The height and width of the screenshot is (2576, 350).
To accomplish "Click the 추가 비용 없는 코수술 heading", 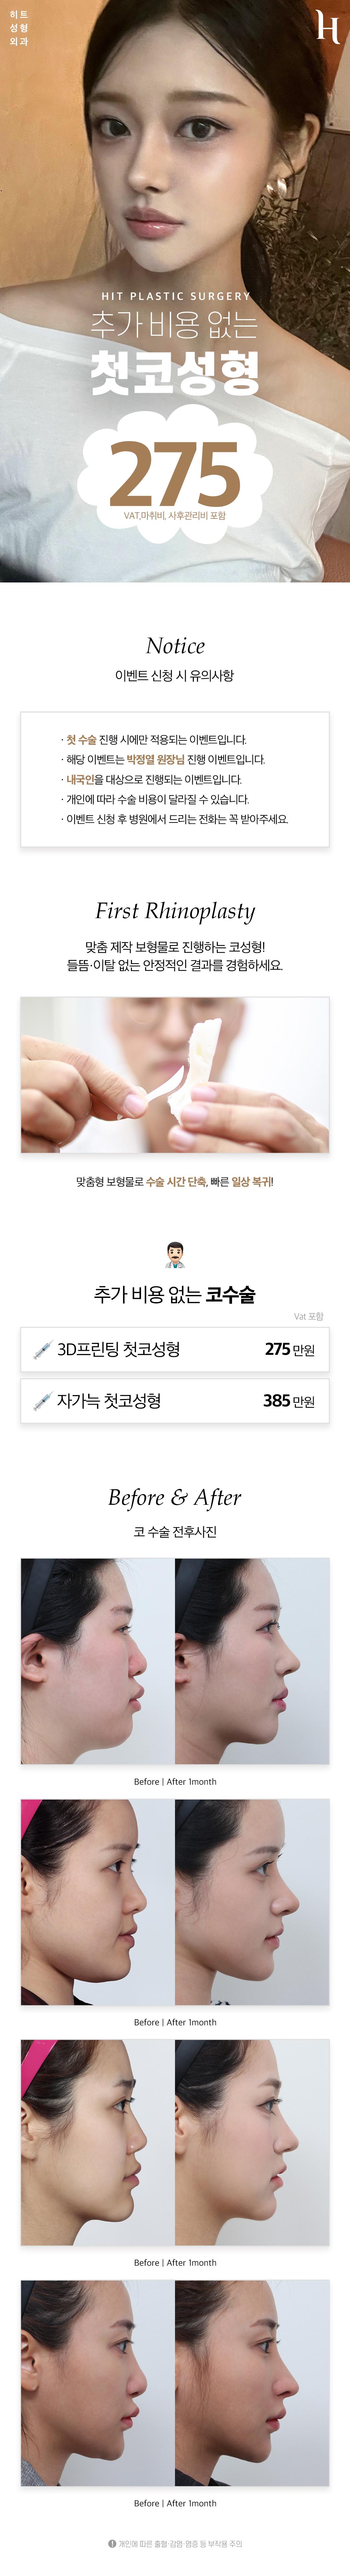I will point(175,1295).
